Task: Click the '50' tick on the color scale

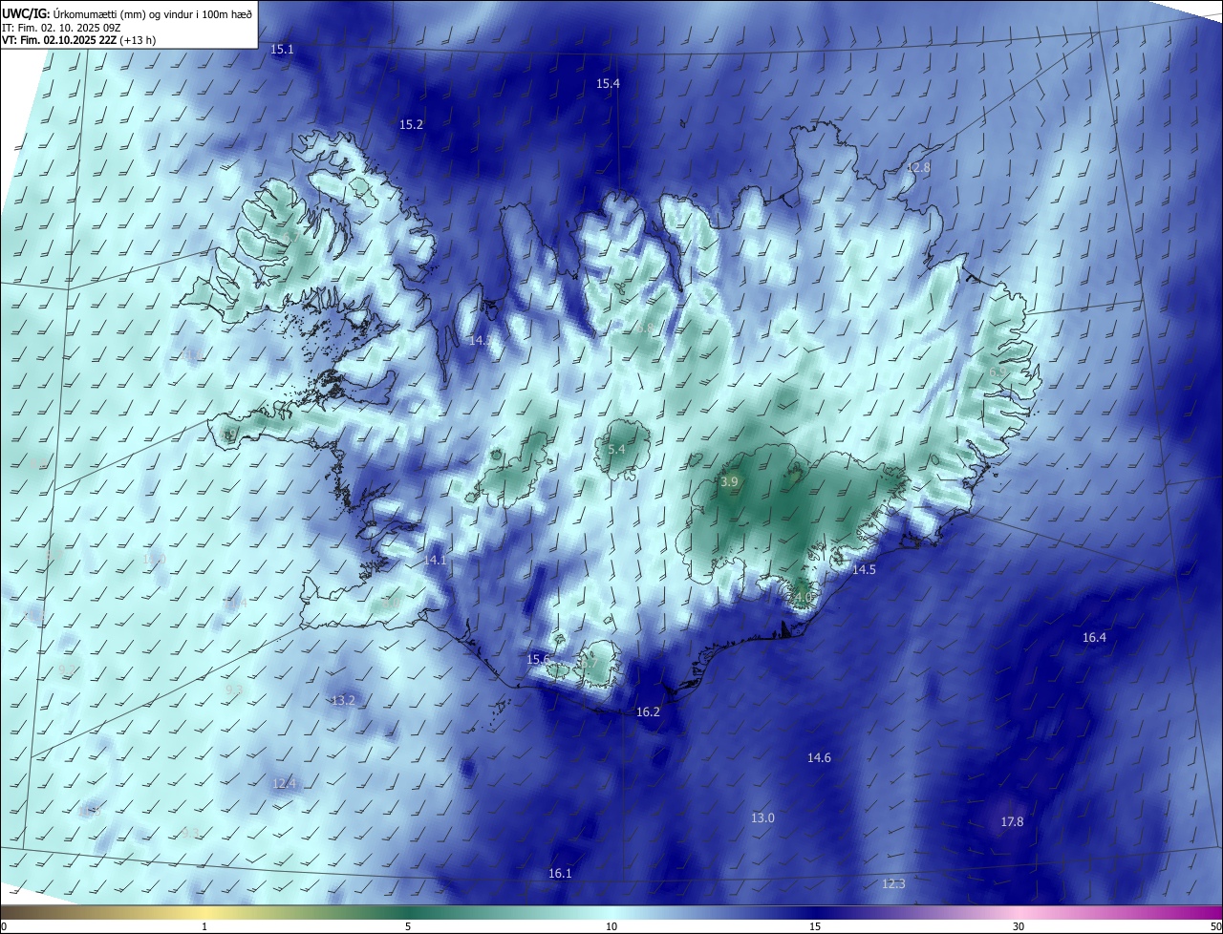Action: pos(1216,926)
